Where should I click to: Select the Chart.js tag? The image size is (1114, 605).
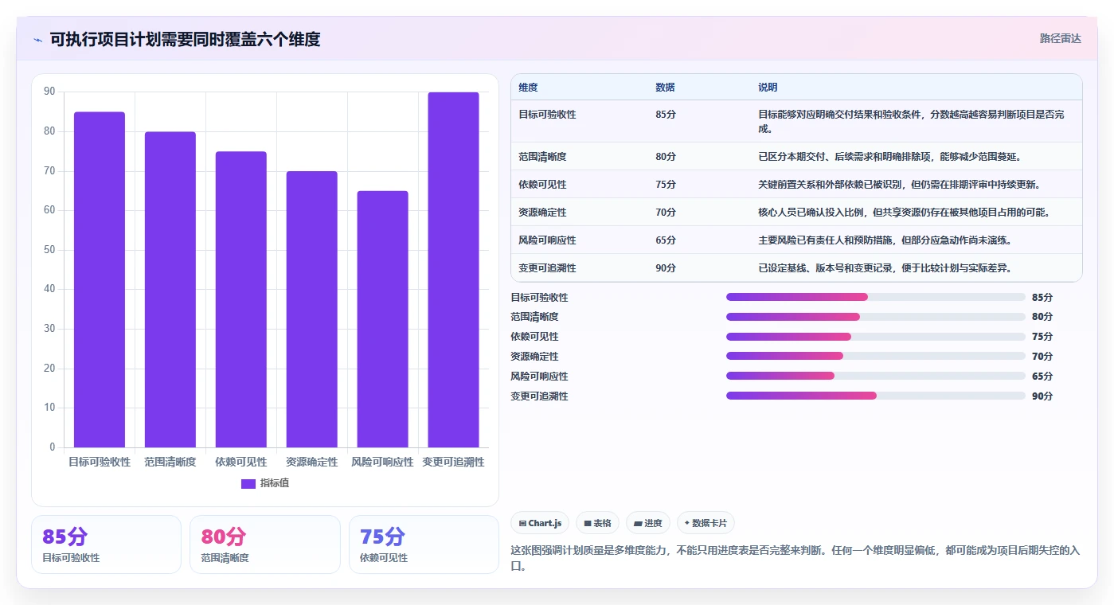(x=540, y=523)
